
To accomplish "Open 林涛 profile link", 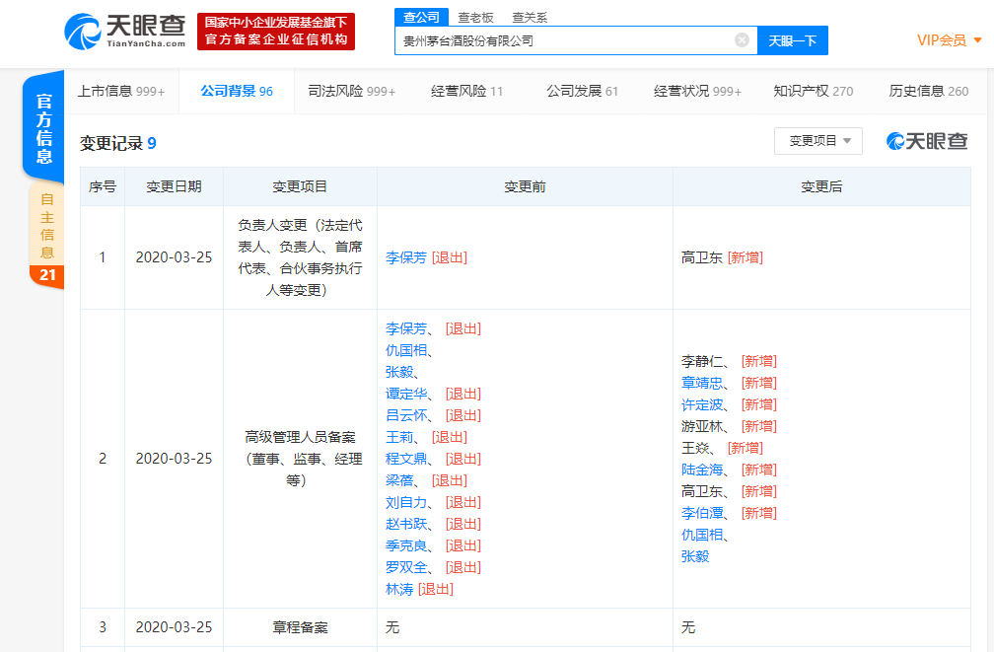I will pos(399,589).
